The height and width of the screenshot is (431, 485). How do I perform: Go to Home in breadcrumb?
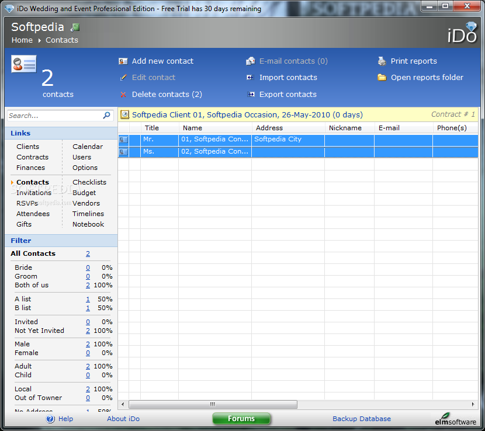[22, 40]
